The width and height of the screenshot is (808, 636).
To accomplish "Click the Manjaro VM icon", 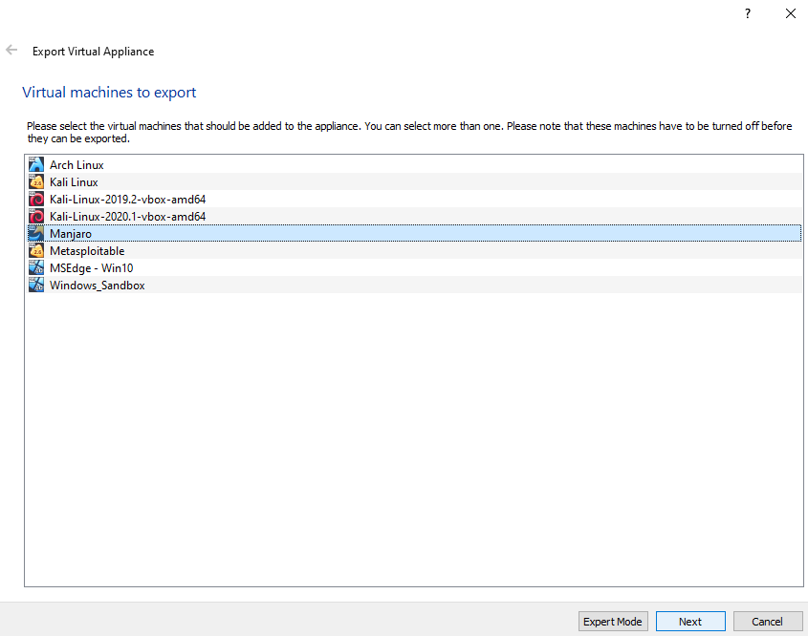I will tap(36, 234).
